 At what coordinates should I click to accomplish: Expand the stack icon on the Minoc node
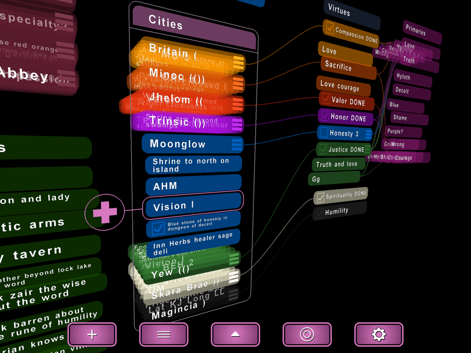pyautogui.click(x=238, y=84)
